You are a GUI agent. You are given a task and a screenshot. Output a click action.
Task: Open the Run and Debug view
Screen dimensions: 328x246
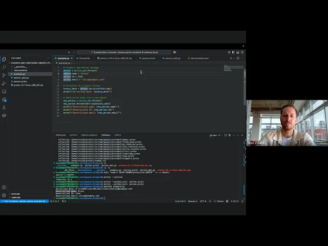4,83
